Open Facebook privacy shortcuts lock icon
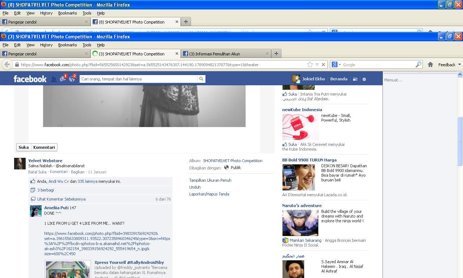 click(x=355, y=79)
